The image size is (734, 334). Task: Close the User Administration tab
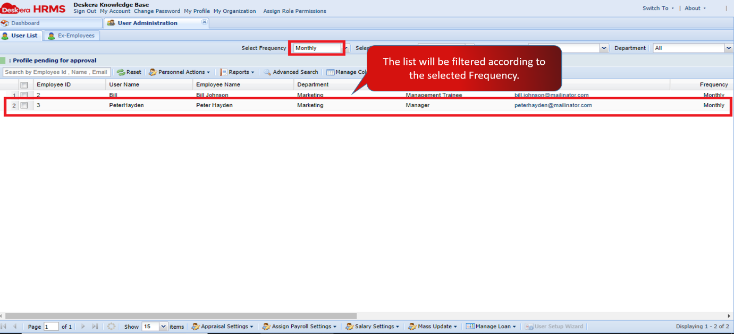(x=204, y=22)
